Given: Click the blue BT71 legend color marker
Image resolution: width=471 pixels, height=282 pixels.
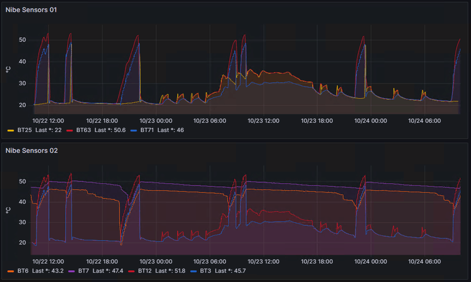Looking at the screenshot, I should [134, 130].
